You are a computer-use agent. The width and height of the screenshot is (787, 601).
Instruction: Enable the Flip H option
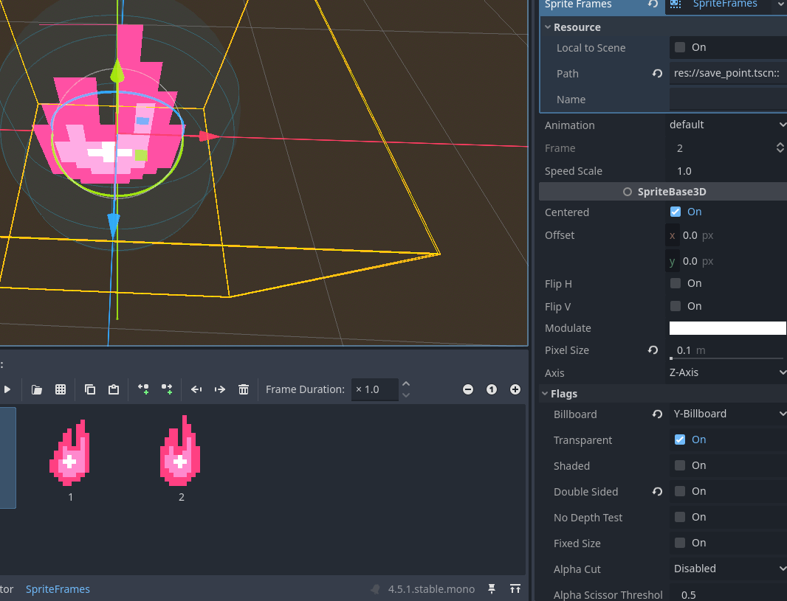(675, 283)
